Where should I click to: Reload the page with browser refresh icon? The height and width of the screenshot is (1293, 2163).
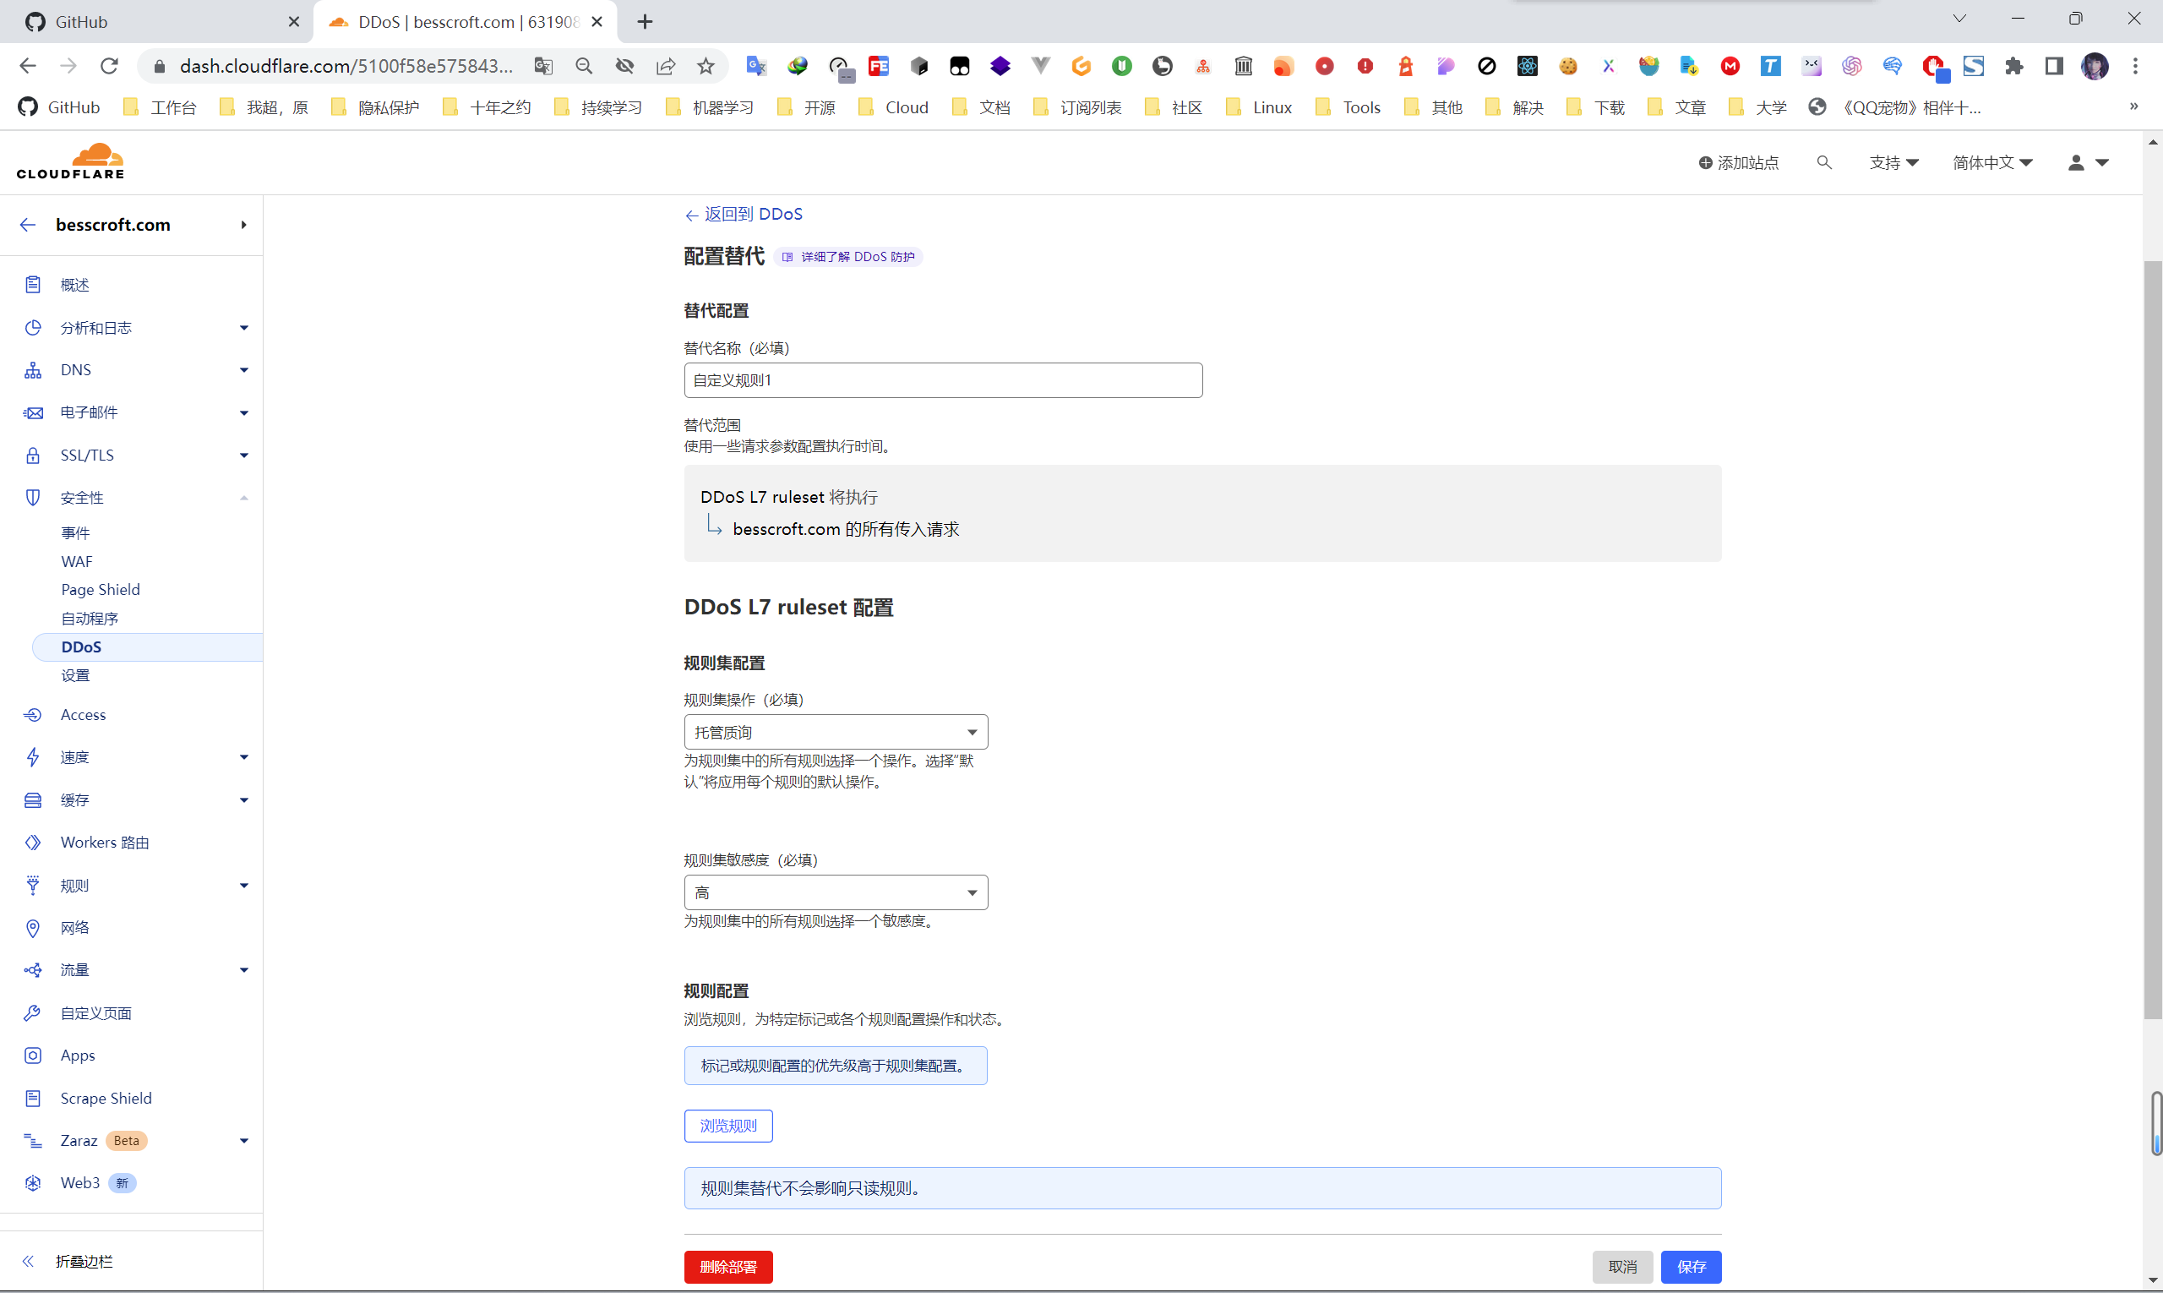pyautogui.click(x=109, y=66)
